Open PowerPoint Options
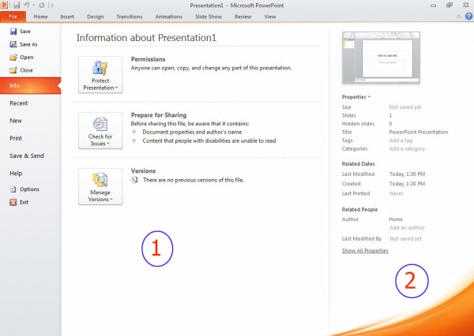The height and width of the screenshot is (336, 474). point(24,189)
